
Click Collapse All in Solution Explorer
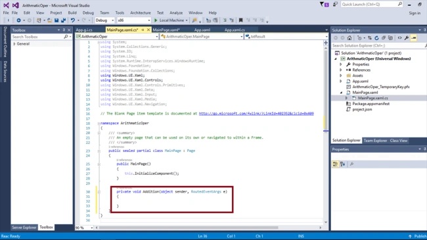pos(384,38)
